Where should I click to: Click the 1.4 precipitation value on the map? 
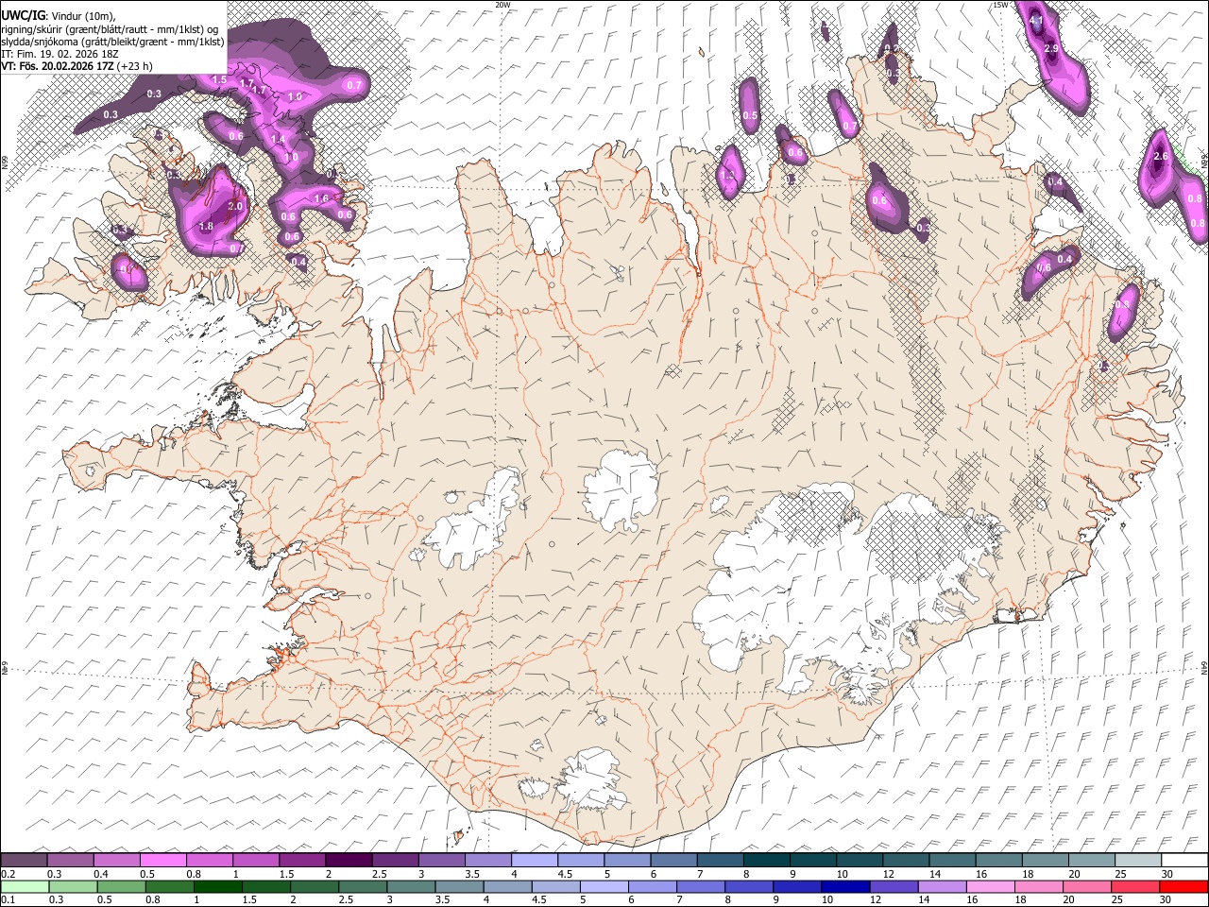pos(278,139)
